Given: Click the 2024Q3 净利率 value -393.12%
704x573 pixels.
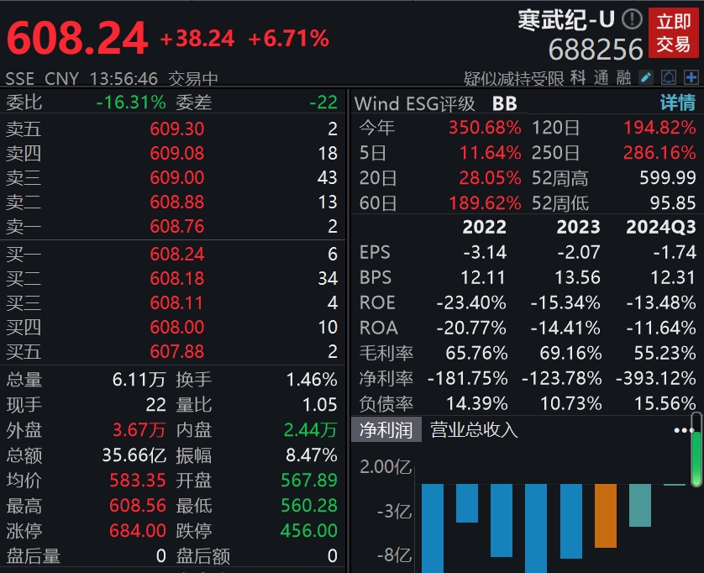Looking at the screenshot, I should [x=656, y=379].
